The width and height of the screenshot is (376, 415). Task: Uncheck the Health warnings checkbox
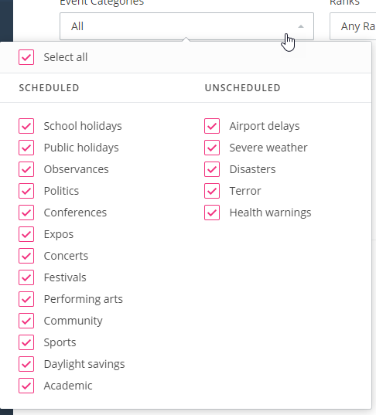[212, 213]
